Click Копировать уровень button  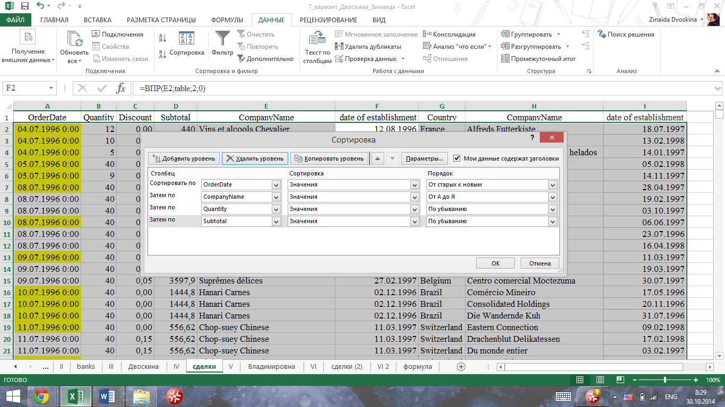[330, 158]
